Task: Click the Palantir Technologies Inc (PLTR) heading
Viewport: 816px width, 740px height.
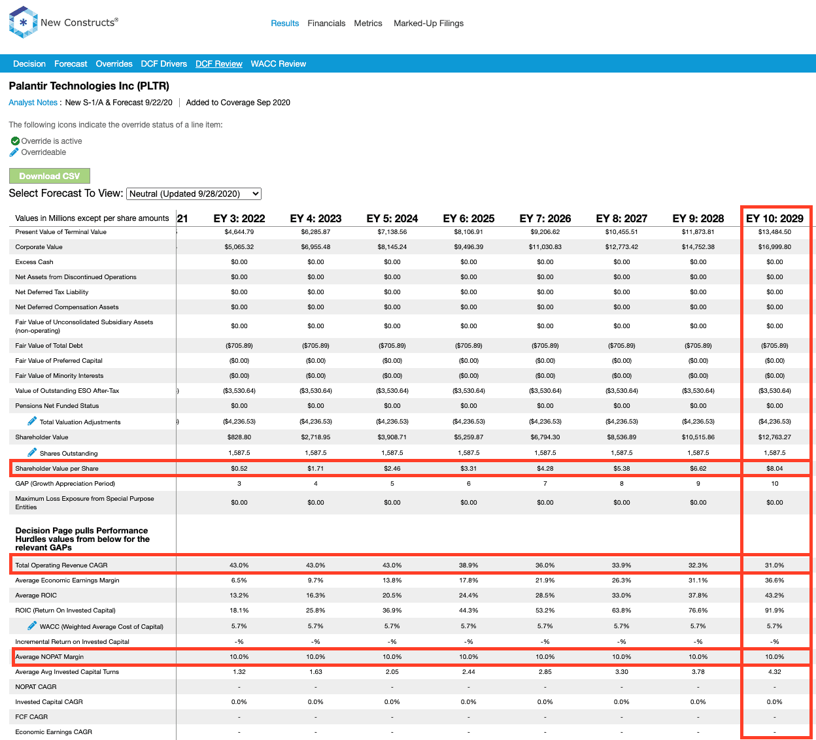Action: click(89, 86)
